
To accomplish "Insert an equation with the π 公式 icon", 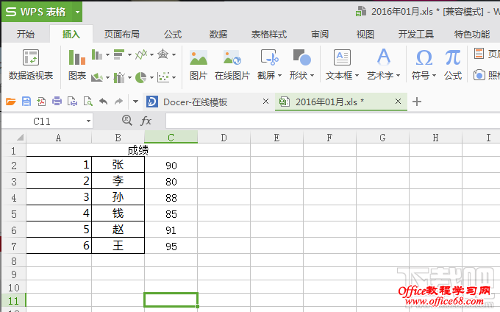I will (x=453, y=65).
